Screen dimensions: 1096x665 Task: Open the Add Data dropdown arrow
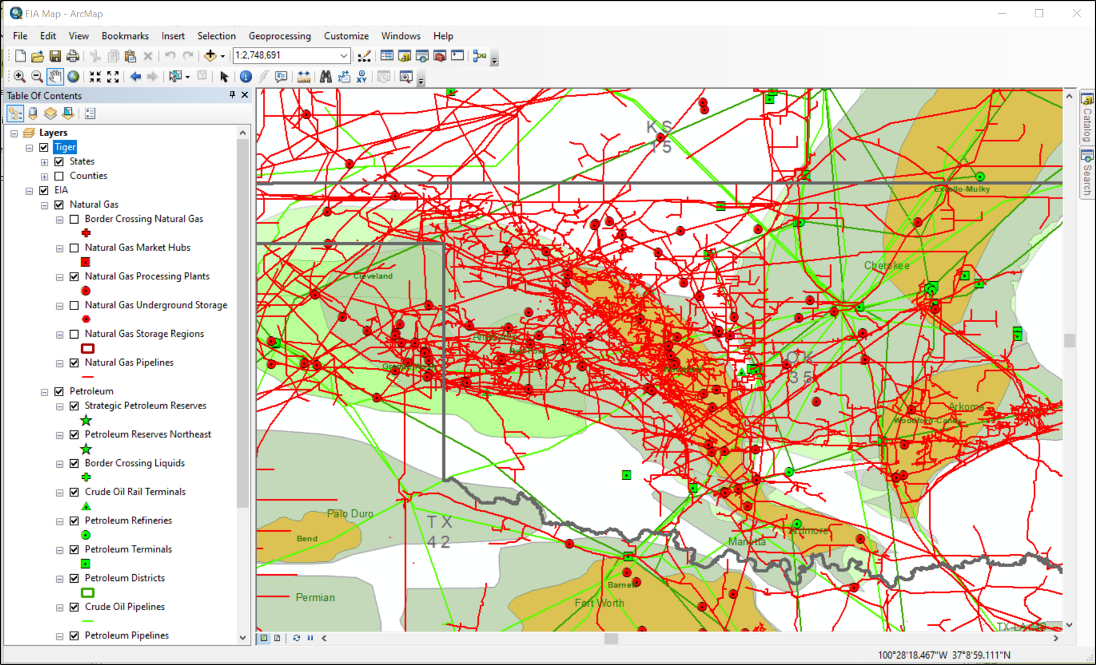tap(223, 56)
